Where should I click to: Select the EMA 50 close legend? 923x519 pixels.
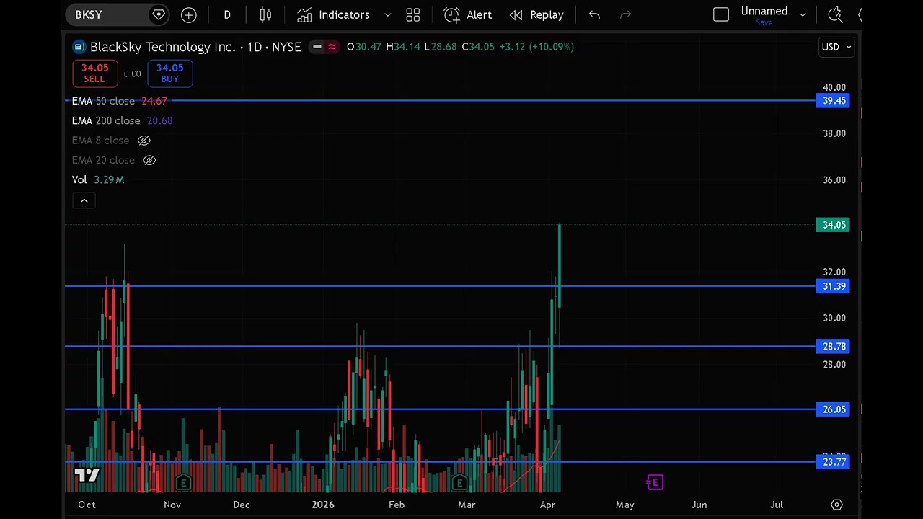(x=119, y=101)
